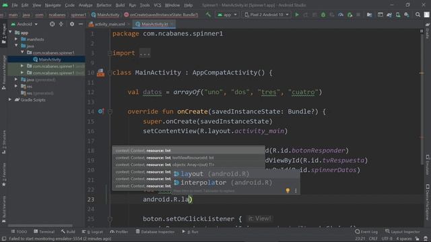Hide the Project panel with minus icon
Viewport: 431px width, 242px height.
coord(81,24)
